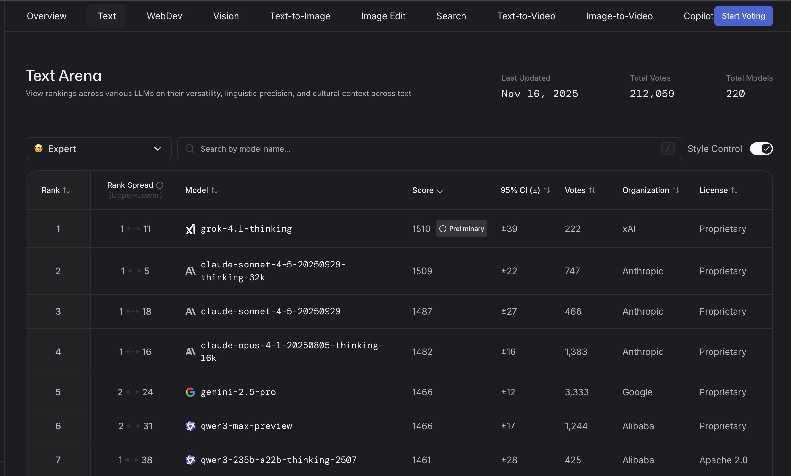Switch to the WebDev tab

point(164,16)
